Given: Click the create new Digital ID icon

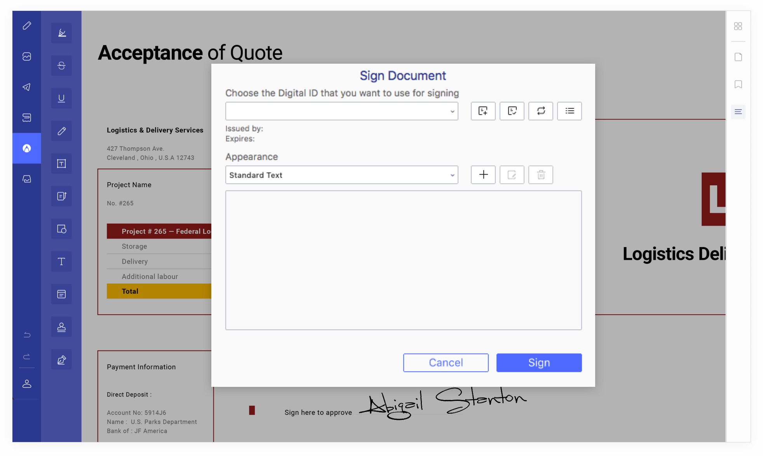Looking at the screenshot, I should (483, 111).
